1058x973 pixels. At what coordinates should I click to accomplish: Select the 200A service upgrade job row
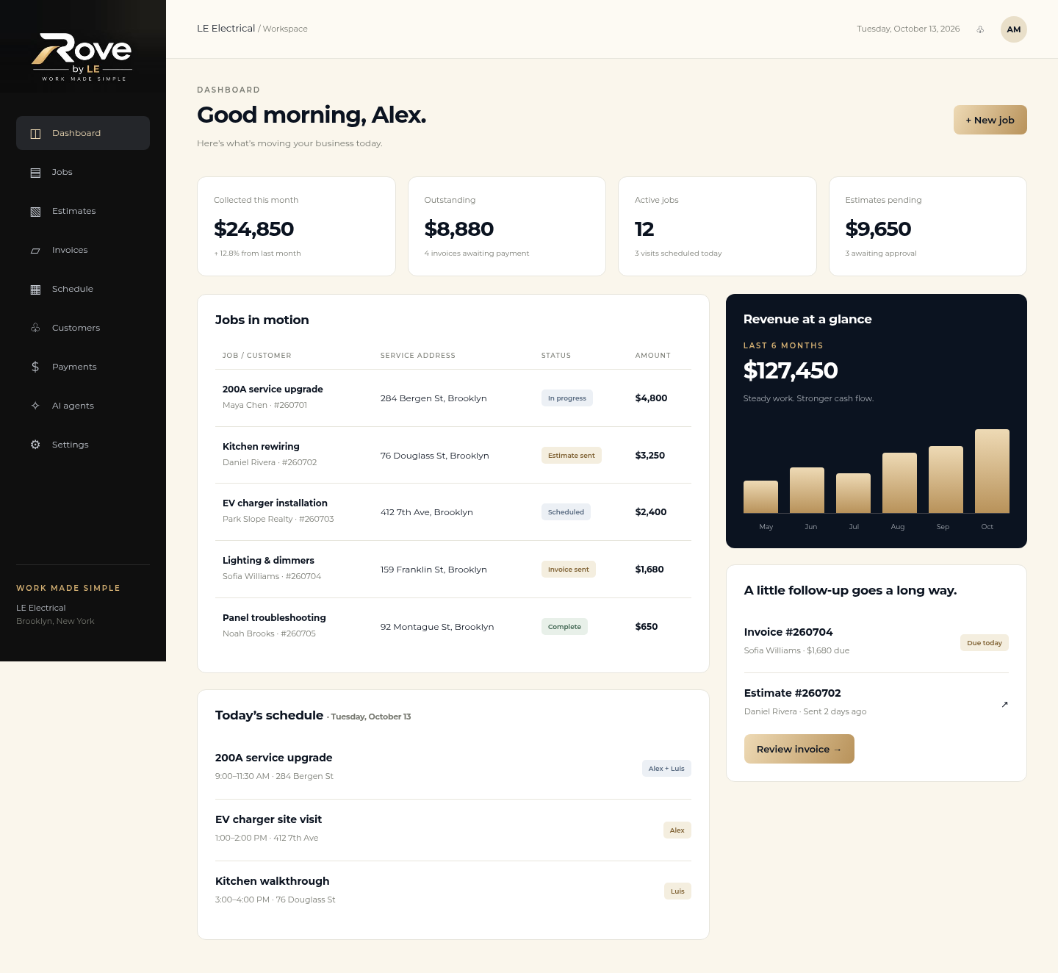[x=453, y=398]
